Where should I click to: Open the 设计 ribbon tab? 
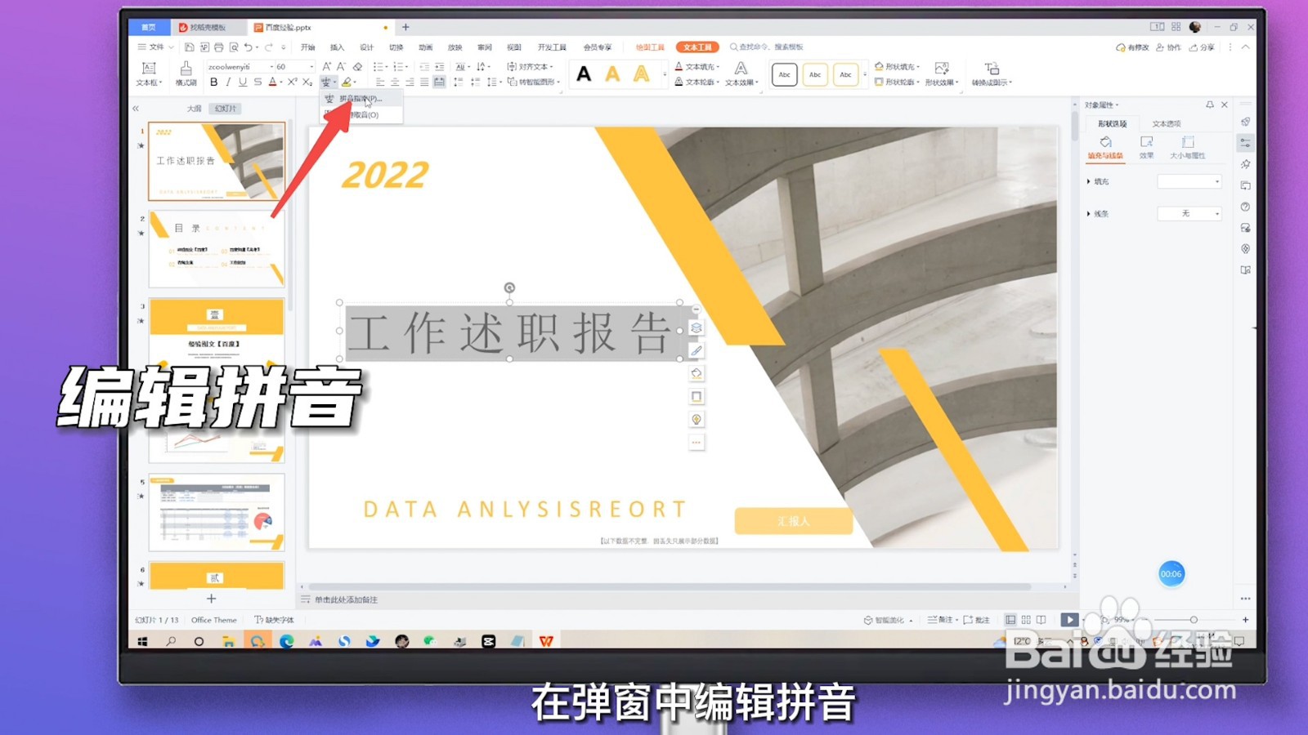pyautogui.click(x=366, y=47)
